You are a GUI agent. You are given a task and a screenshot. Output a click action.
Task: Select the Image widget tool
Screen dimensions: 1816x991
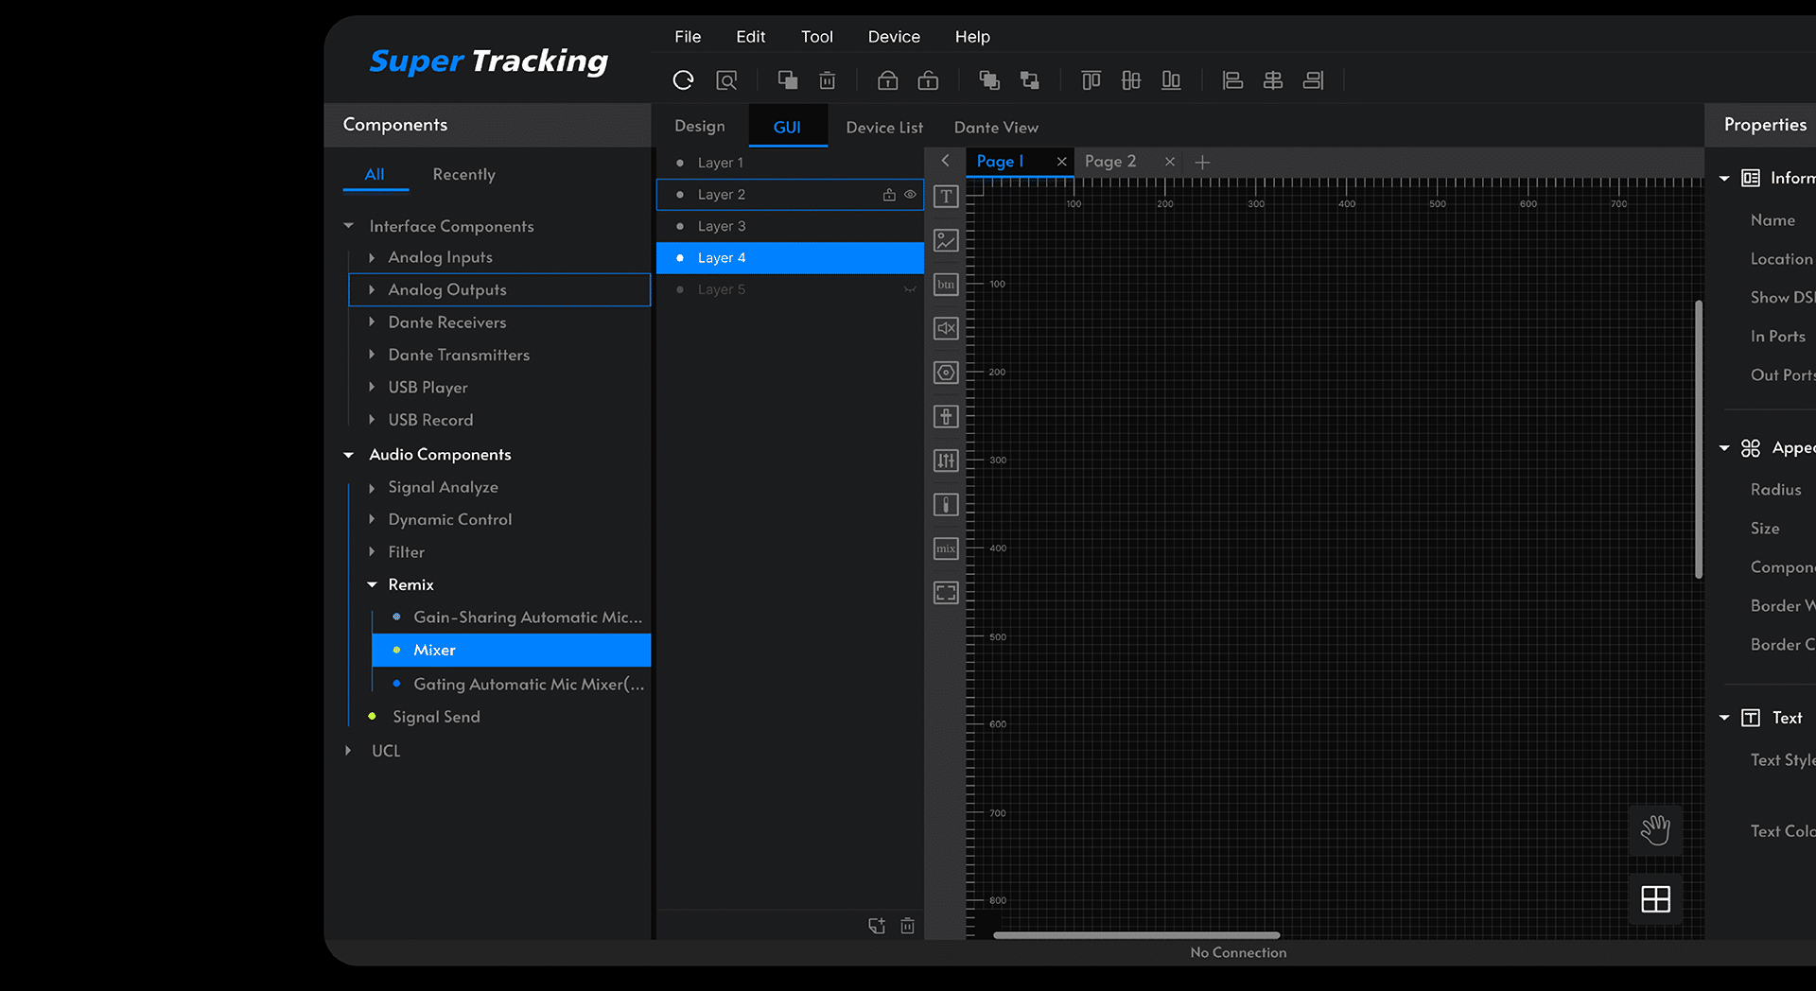pos(946,240)
